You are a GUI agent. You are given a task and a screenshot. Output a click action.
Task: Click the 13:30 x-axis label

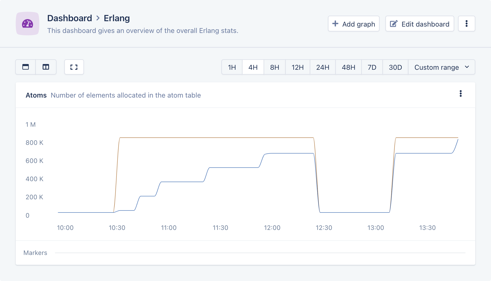[427, 228]
